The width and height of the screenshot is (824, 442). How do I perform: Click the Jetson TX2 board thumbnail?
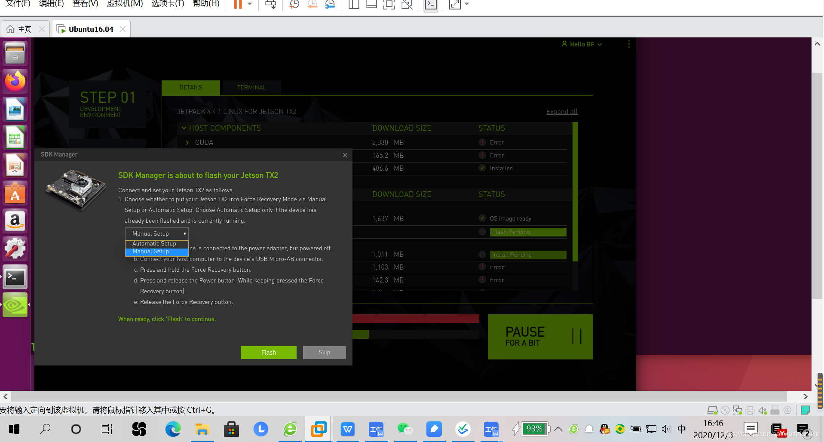(76, 190)
